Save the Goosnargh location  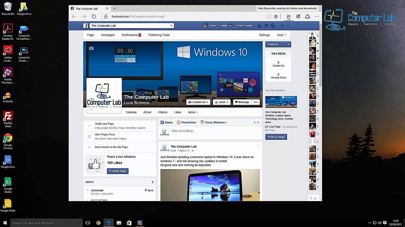[149, 190]
